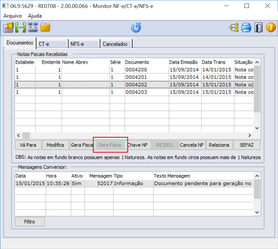
Task: Click the Cancela NF button
Action: click(192, 145)
